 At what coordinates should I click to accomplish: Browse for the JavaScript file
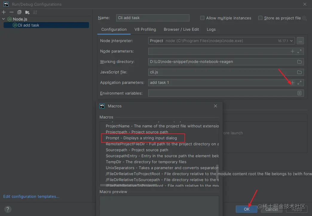tap(299, 72)
